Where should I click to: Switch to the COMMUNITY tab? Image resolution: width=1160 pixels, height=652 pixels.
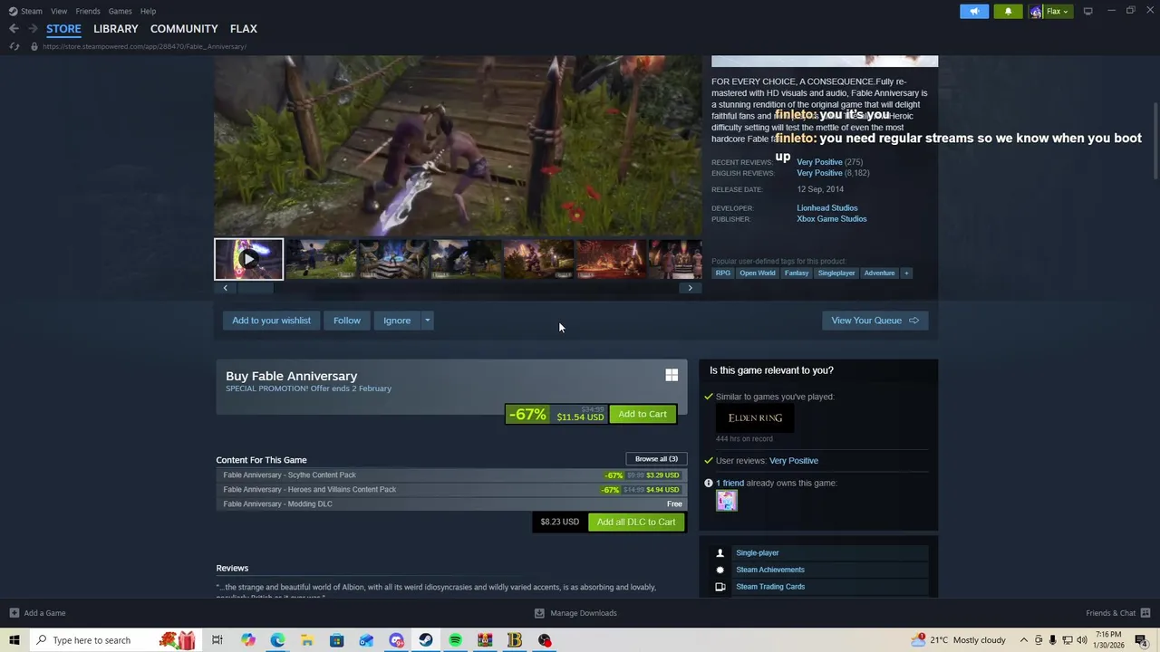point(184,29)
